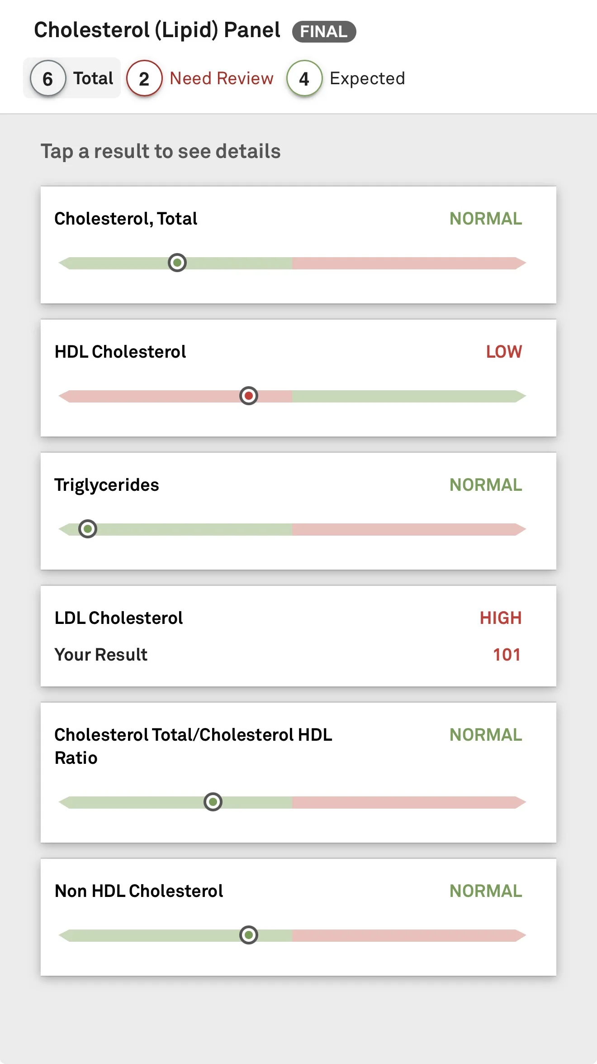Click the HDL Ratio range marker dot
The image size is (597, 1064).
[x=213, y=802]
